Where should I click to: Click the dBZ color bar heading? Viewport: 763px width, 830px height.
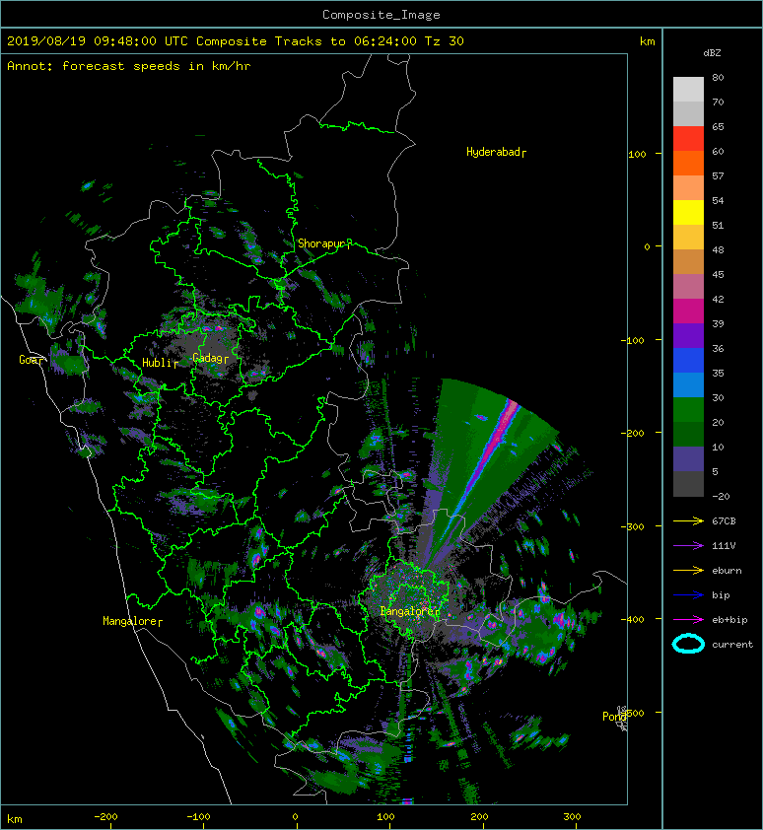[712, 53]
